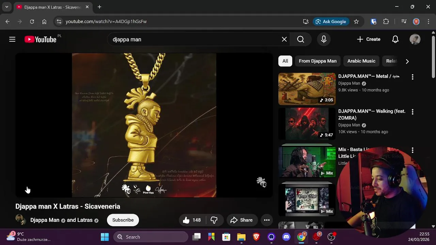The height and width of the screenshot is (245, 436).
Task: Open a new browser tab
Action: pos(99,7)
